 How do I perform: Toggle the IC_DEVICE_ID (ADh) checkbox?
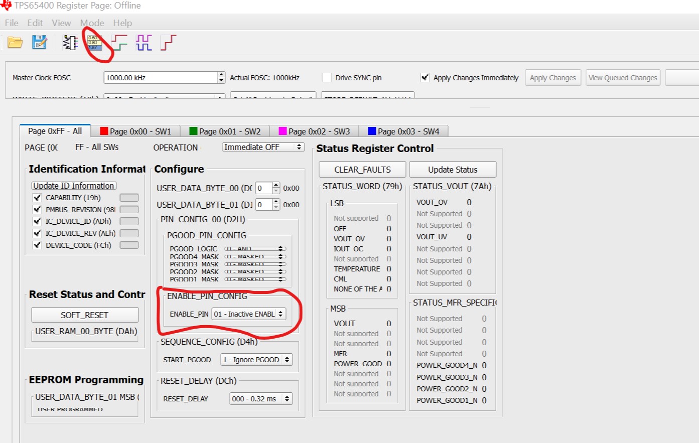[37, 221]
